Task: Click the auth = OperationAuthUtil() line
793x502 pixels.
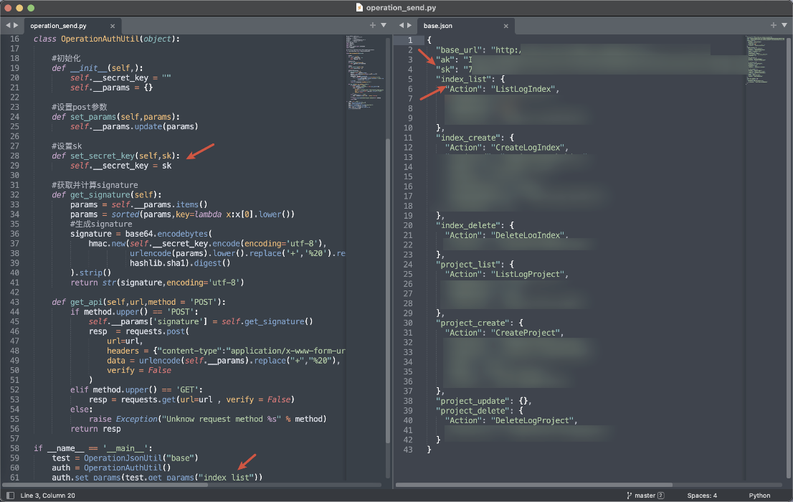Action: click(x=111, y=468)
